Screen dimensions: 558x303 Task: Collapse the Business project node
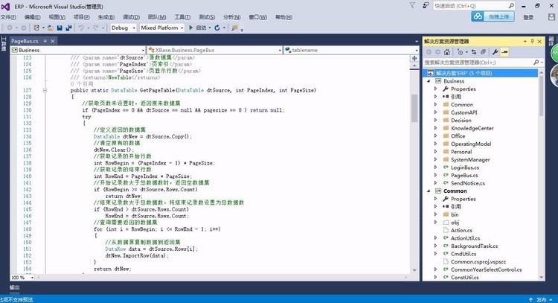(x=429, y=81)
